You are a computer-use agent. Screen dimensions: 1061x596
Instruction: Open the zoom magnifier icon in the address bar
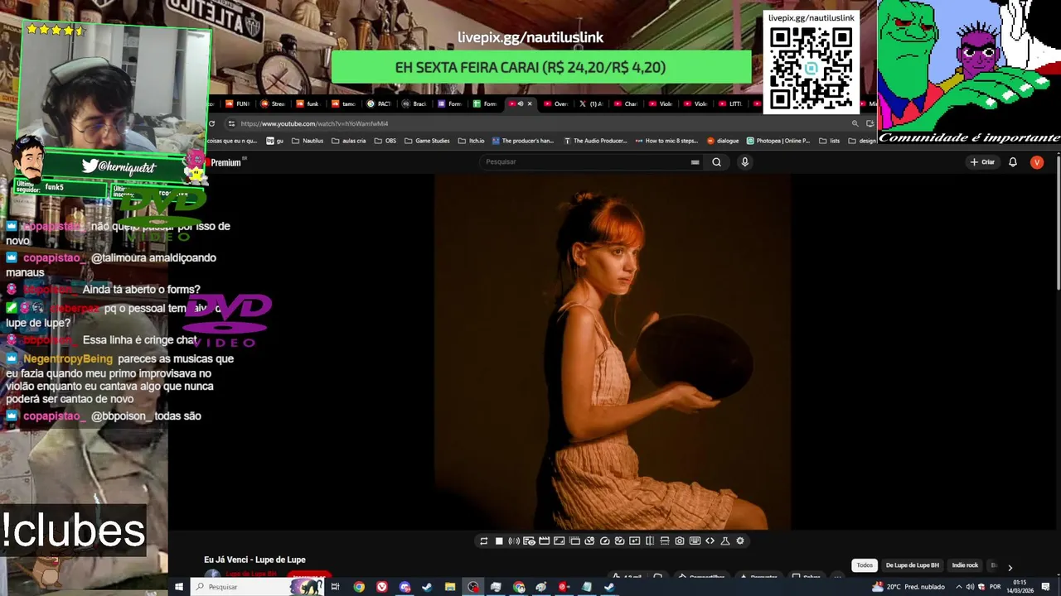[855, 123]
